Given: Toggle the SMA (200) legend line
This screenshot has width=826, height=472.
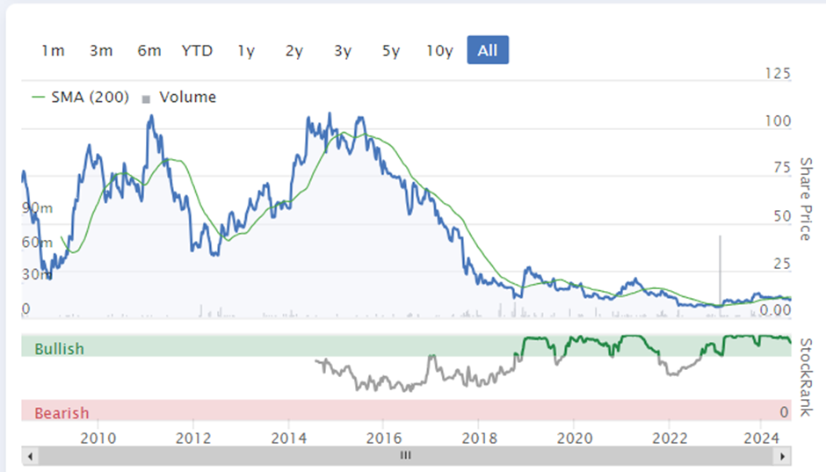Looking at the screenshot, I should tap(80, 97).
